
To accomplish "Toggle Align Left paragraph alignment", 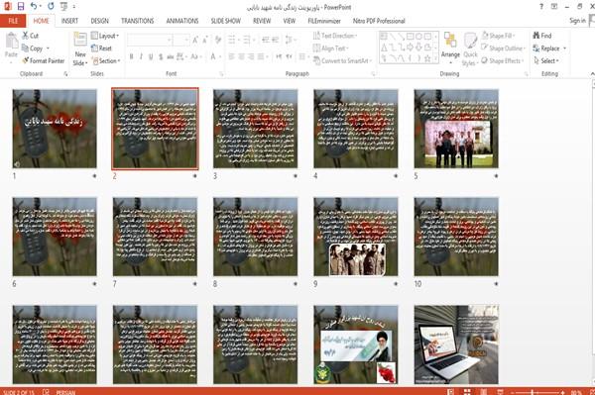I will [x=231, y=56].
